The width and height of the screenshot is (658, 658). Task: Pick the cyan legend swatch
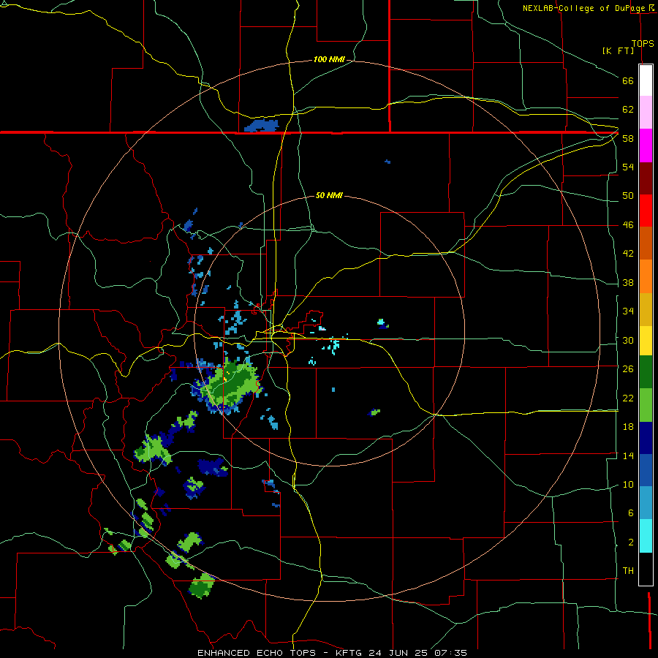pyautogui.click(x=646, y=537)
